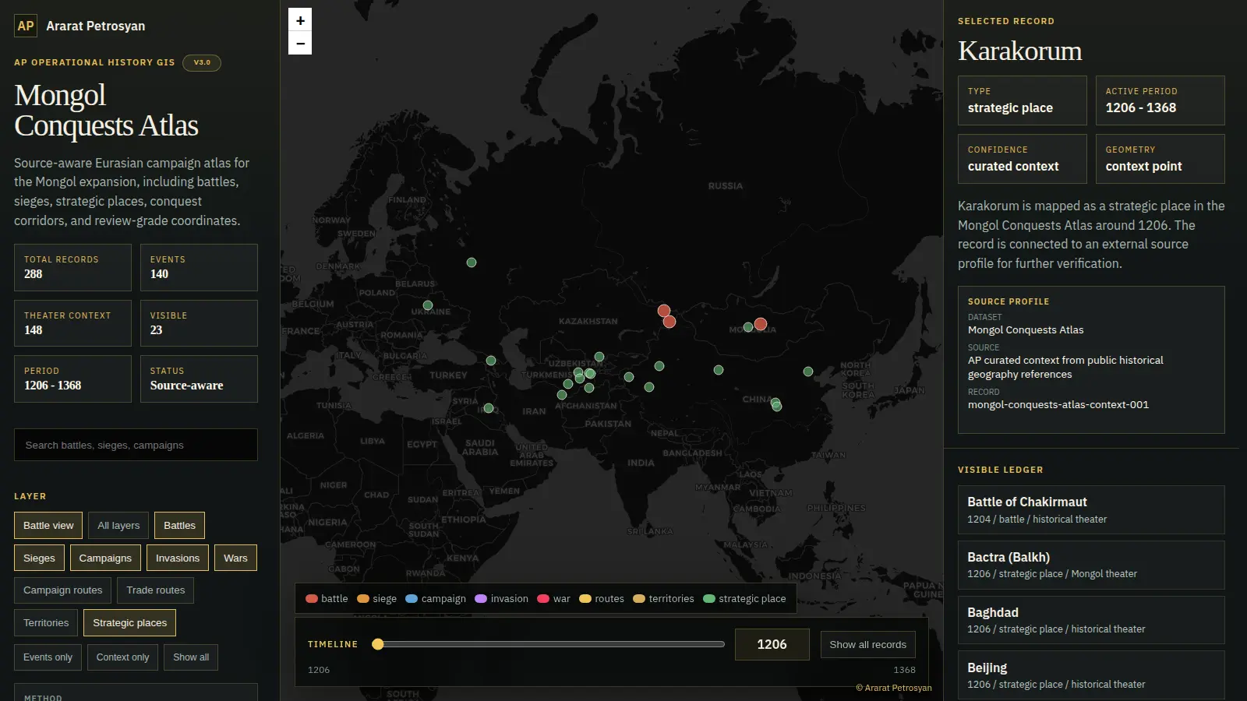This screenshot has width=1247, height=701.
Task: Click the Show all records button
Action: tap(868, 645)
